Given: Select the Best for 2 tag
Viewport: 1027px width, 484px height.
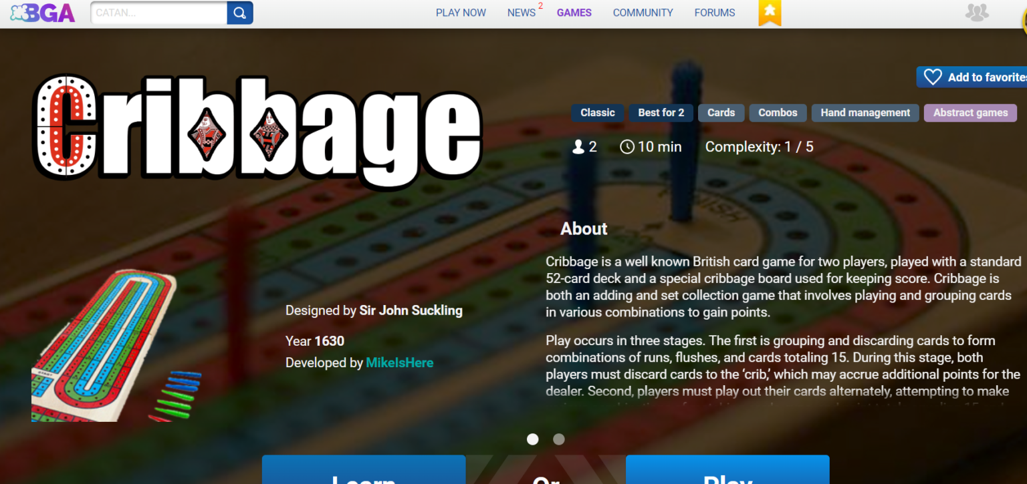Looking at the screenshot, I should click(661, 113).
